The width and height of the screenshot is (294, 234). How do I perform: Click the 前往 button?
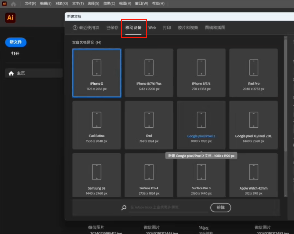(x=221, y=208)
